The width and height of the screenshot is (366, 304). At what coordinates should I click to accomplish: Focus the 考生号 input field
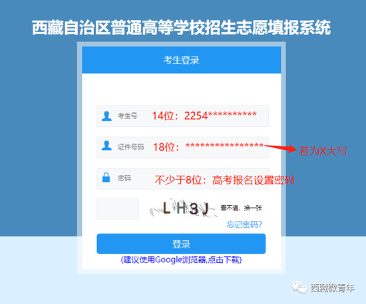coord(182,116)
